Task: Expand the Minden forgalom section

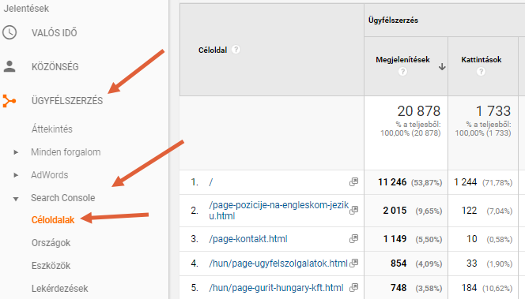Action: point(16,152)
